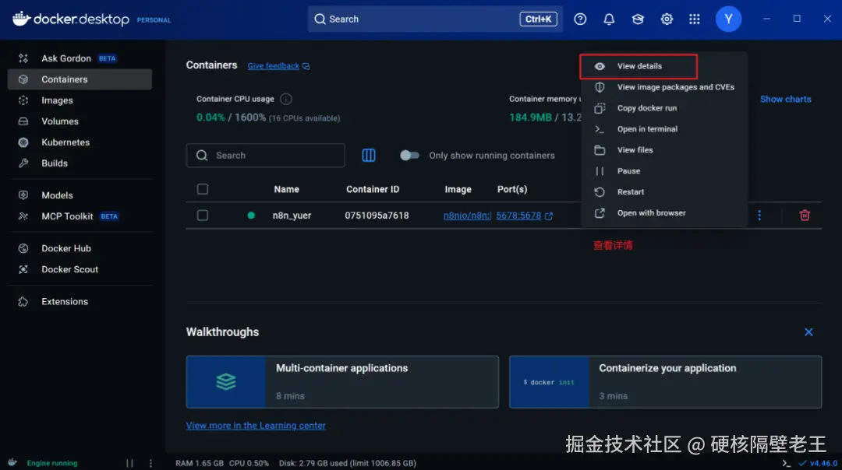
Task: Click container name n8n_yuer
Action: [x=292, y=216]
